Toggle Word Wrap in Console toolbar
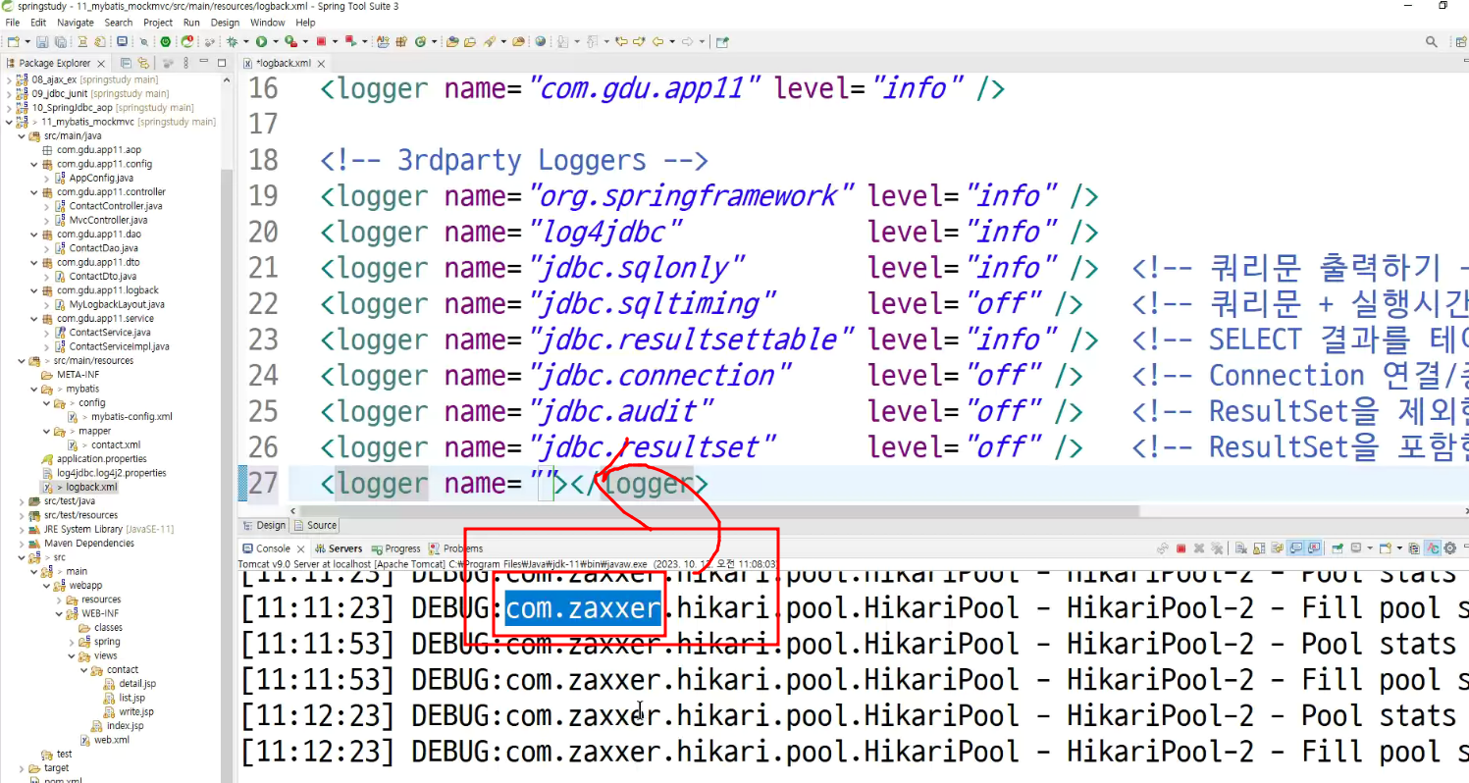 (x=1277, y=548)
